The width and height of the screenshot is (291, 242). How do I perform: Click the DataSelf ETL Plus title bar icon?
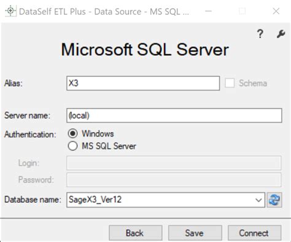tap(10, 10)
